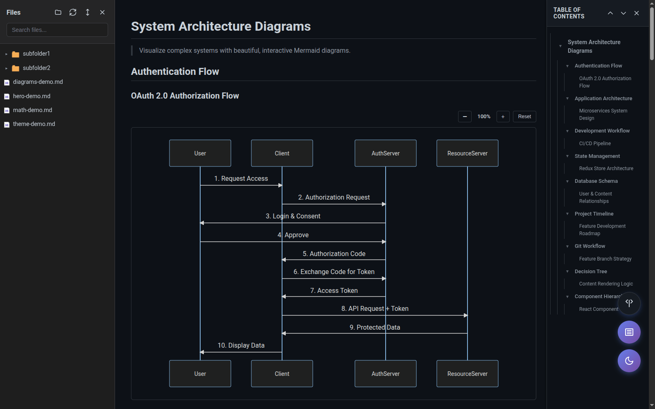The image size is (655, 409).
Task: Reset the diagram zoom
Action: pyautogui.click(x=524, y=117)
